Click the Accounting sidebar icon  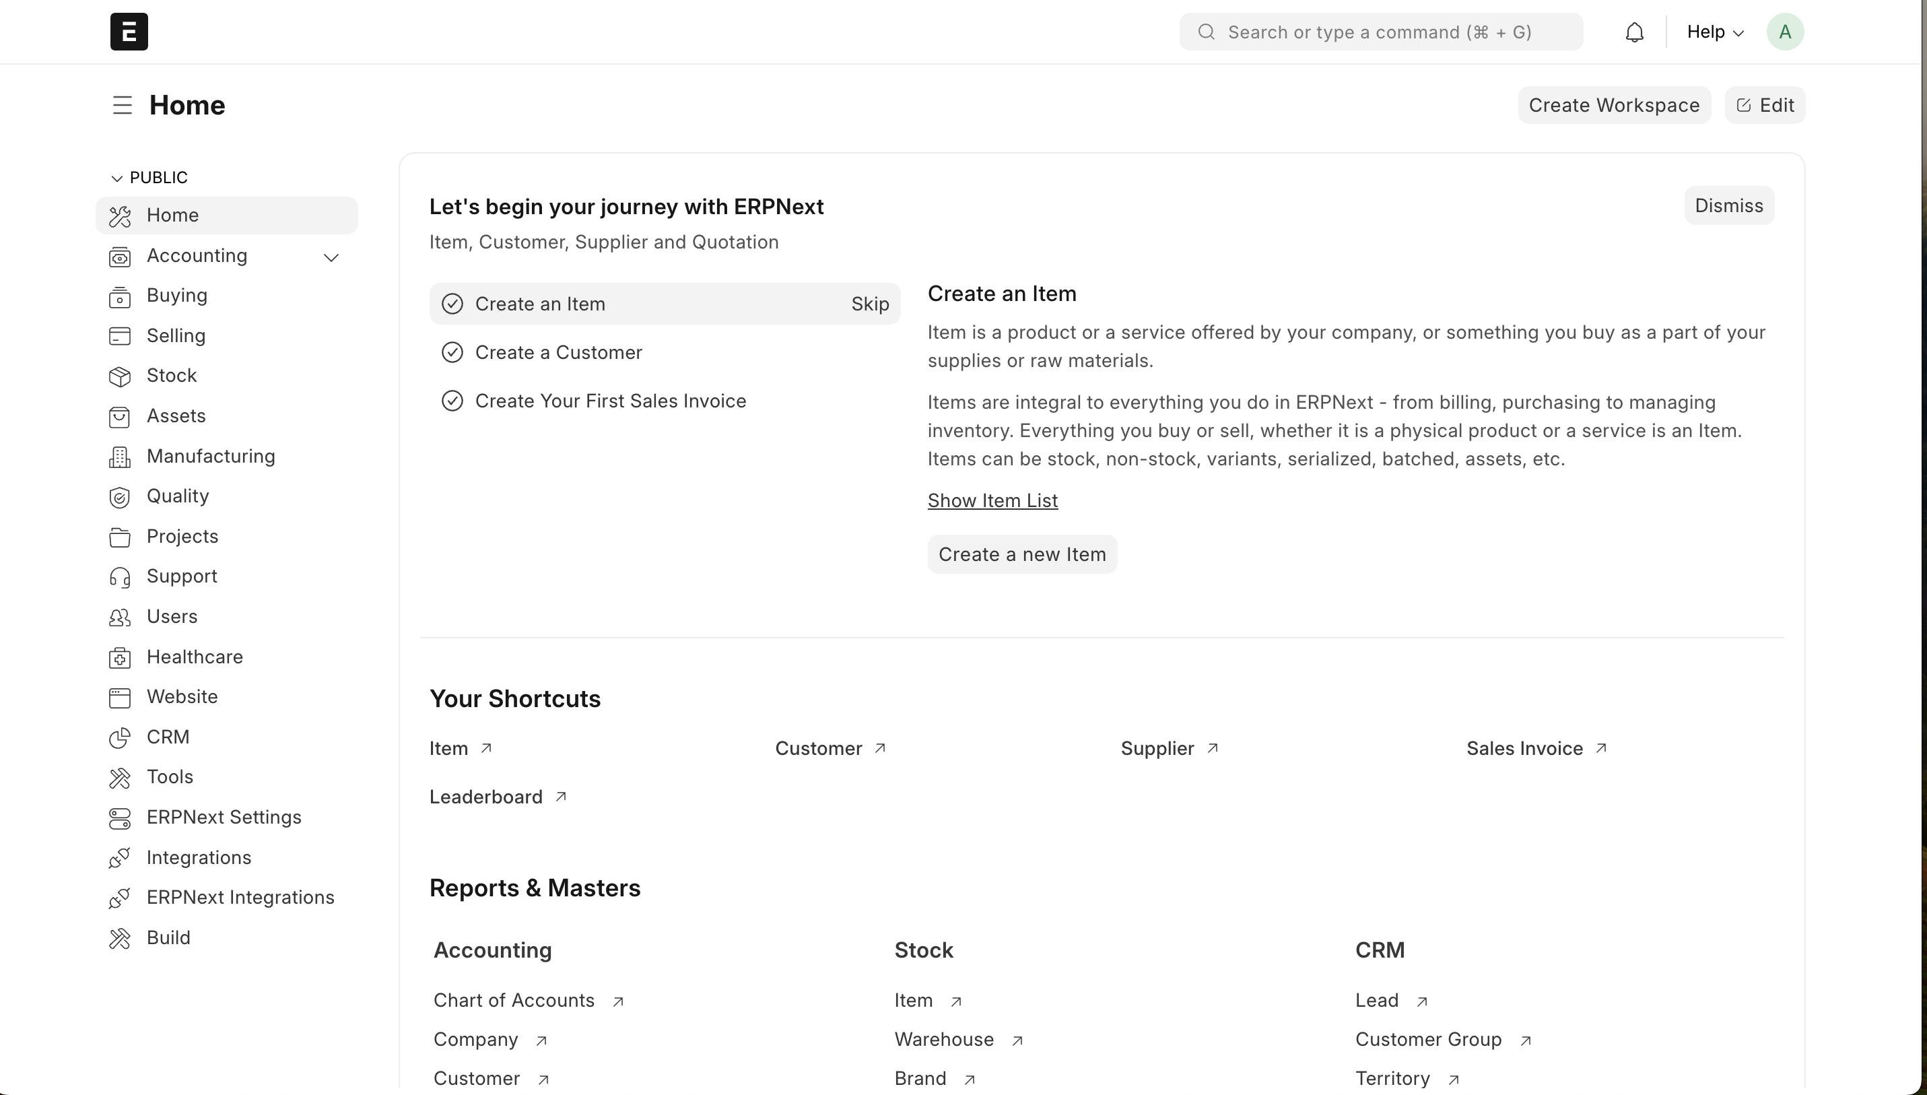click(x=122, y=255)
